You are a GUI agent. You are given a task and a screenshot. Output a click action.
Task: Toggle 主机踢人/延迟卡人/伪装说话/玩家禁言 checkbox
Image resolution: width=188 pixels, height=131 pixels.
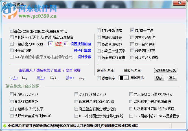point(12,37)
